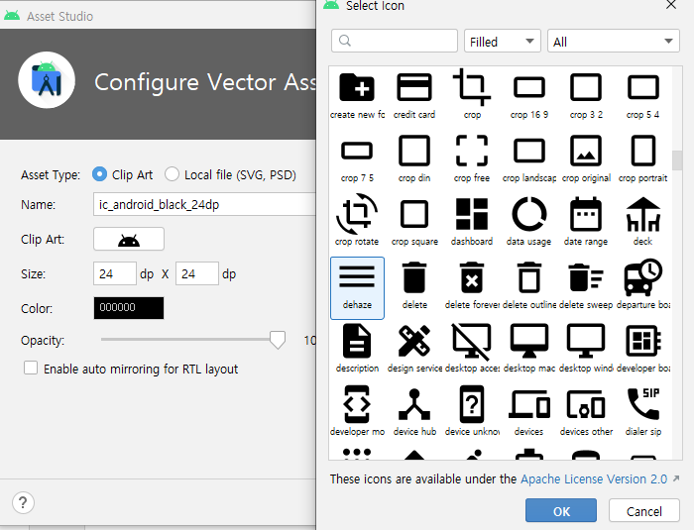Open the Apache License Version 2.0 link
This screenshot has height=530, width=694.
point(594,479)
